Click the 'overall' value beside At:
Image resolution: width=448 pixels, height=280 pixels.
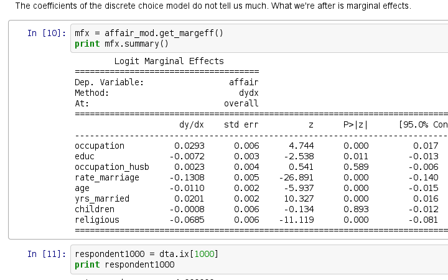[x=241, y=103]
